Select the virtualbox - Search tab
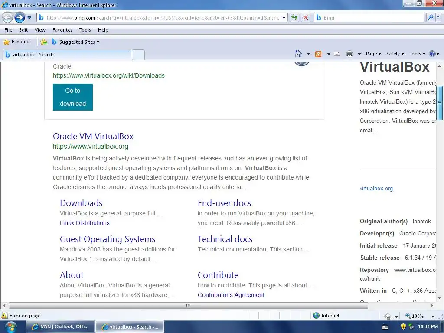 pyautogui.click(x=67, y=55)
